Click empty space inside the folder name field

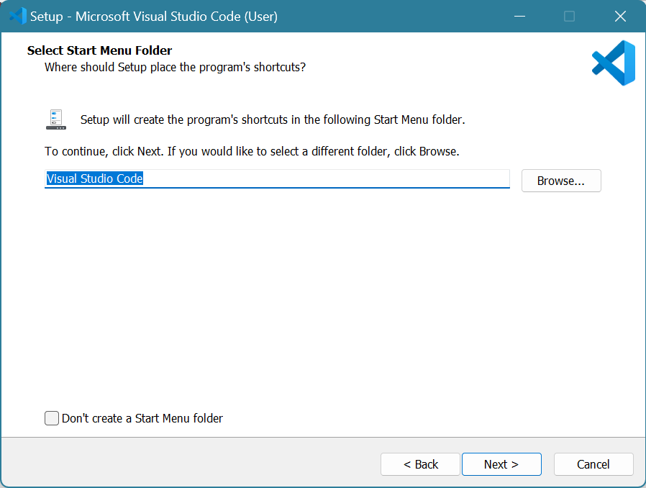[324, 179]
